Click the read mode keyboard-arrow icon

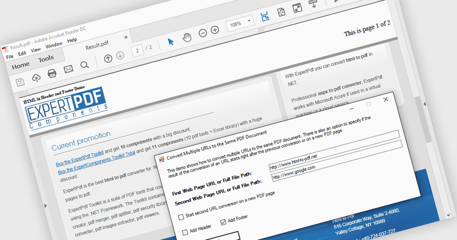click(x=313, y=4)
